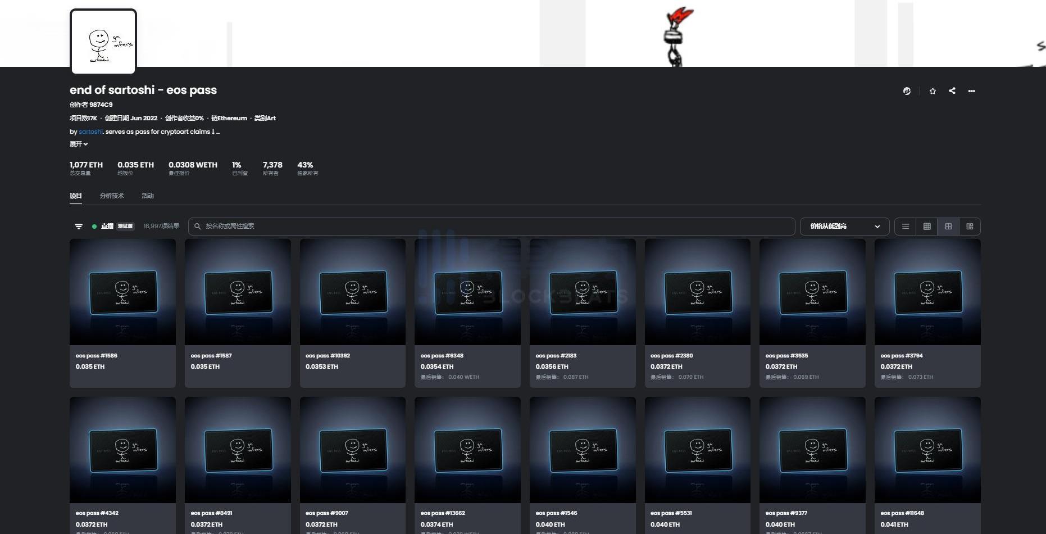Open the eos pass #3794 card
The height and width of the screenshot is (534, 1046).
(x=927, y=313)
